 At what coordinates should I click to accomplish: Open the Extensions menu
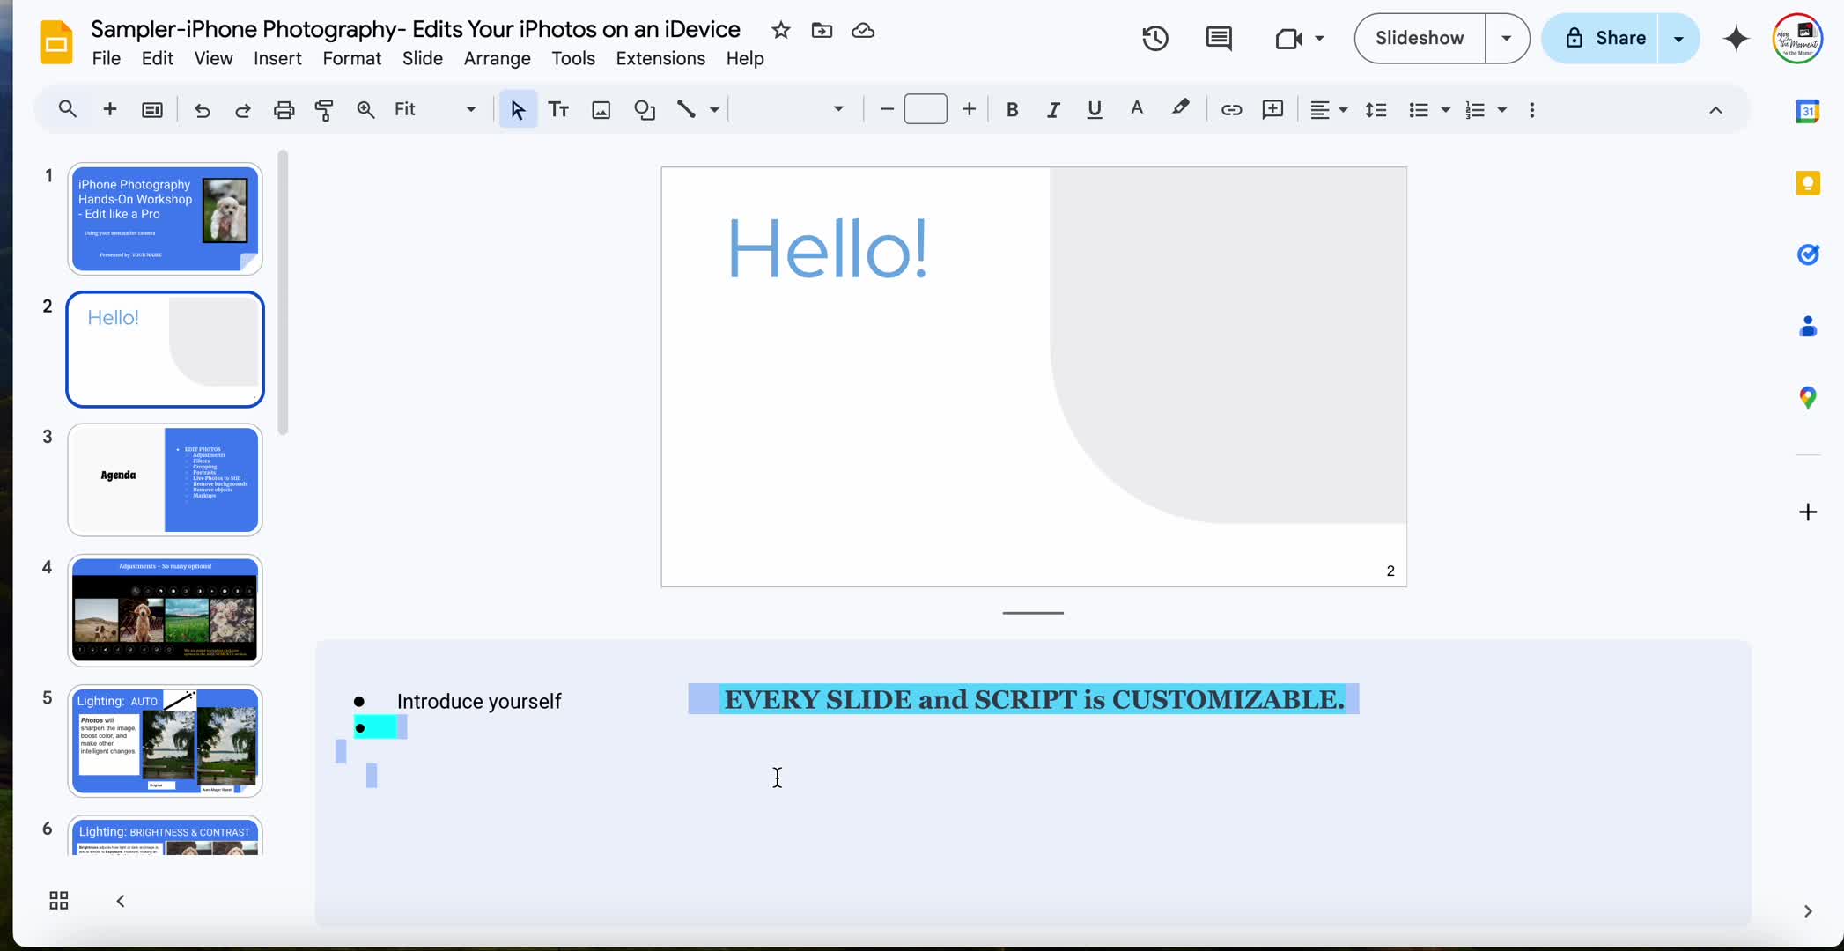coord(660,58)
